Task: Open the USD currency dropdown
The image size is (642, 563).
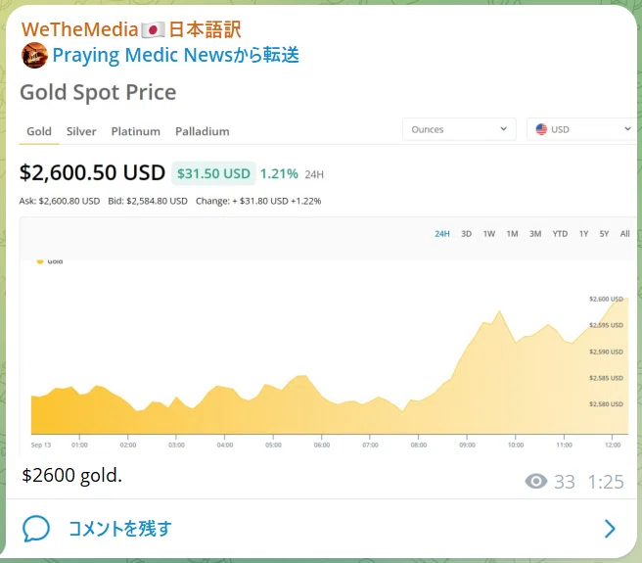Action: [x=583, y=129]
